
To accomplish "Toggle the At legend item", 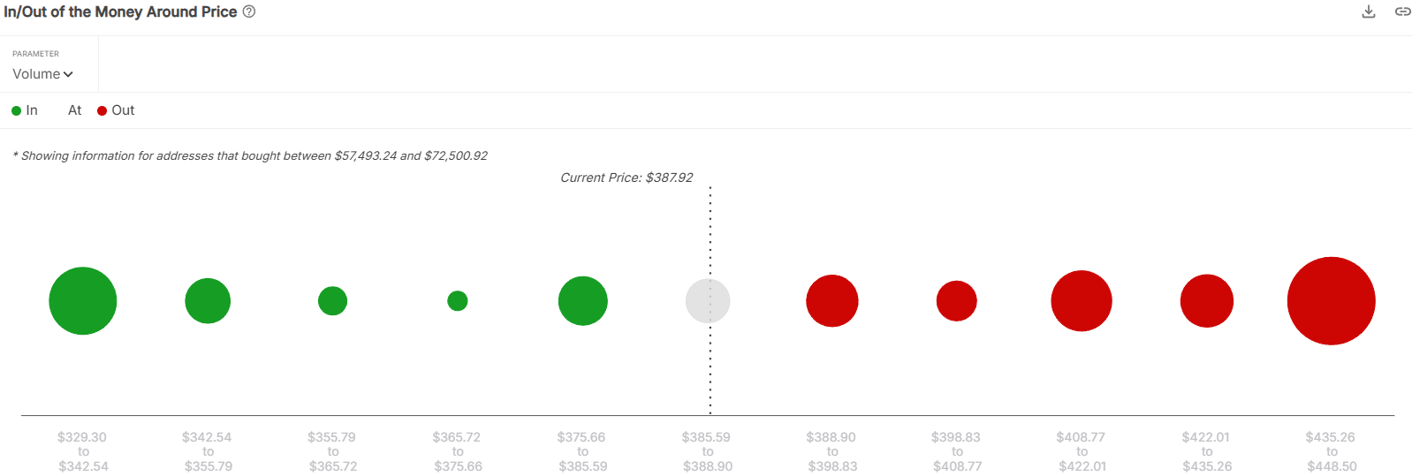I will tap(74, 110).
